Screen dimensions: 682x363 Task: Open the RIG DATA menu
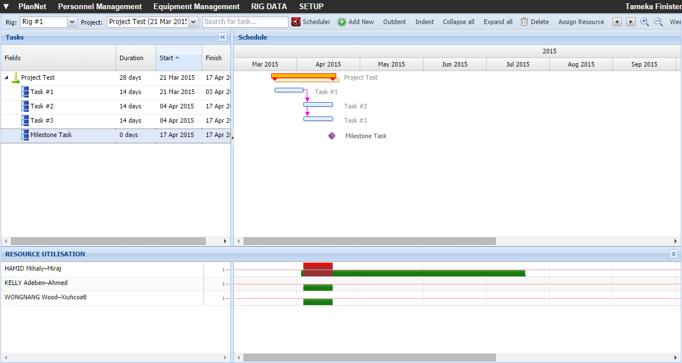point(268,6)
